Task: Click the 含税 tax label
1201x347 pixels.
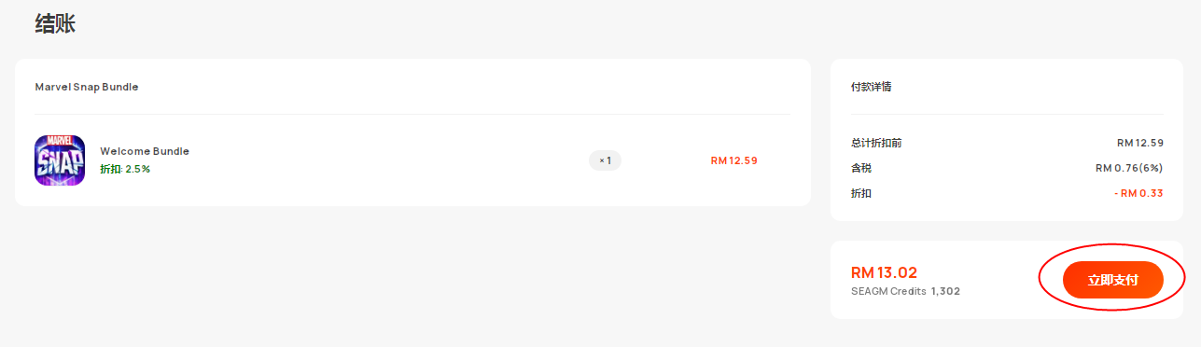Action: click(860, 168)
